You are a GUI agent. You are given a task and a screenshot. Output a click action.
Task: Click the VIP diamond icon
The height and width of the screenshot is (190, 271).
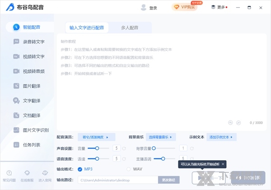[x=177, y=7]
